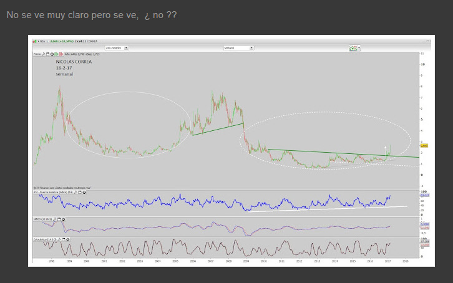Open MACD indicator wrench settings icon

55,219
